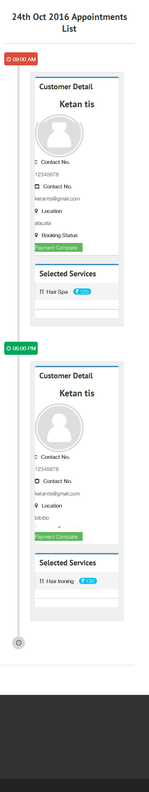Image resolution: width=149 pixels, height=792 pixels.
Task: Select the Hair Ironing service row
Action: (x=77, y=581)
